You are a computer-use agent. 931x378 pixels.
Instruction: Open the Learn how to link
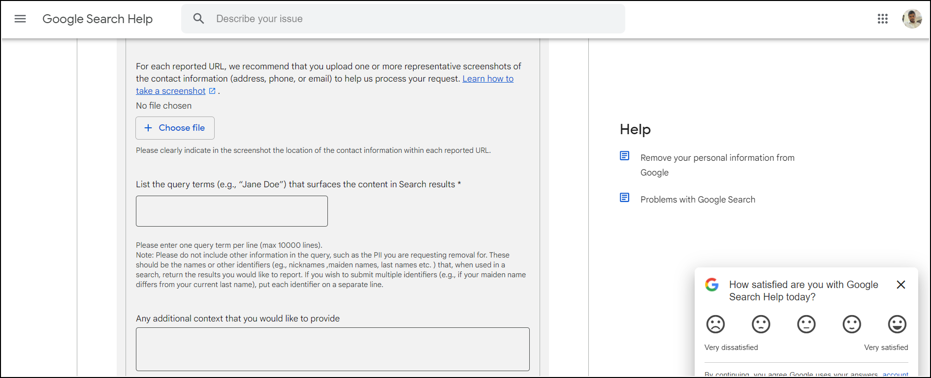pos(488,79)
